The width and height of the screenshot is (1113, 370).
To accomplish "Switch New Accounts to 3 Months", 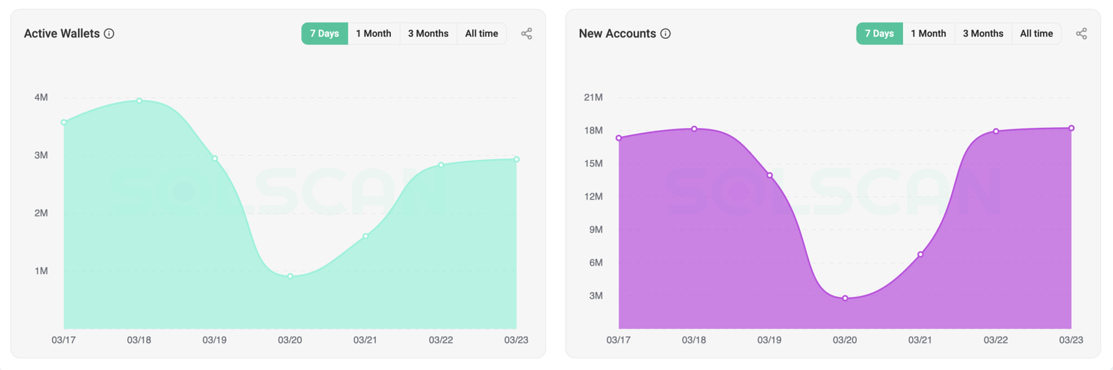I will tap(983, 33).
